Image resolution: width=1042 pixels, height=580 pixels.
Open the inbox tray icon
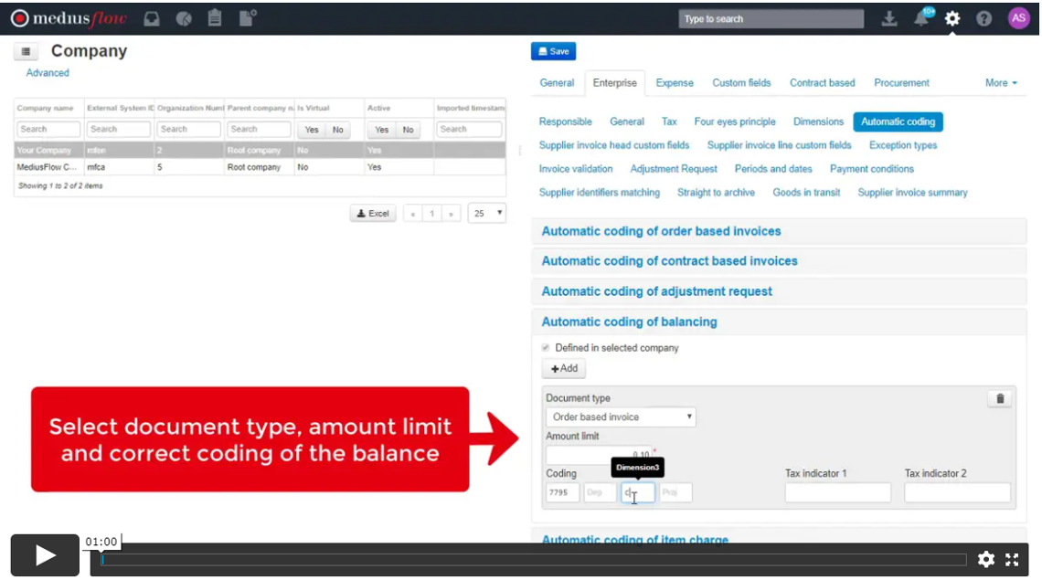coord(153,18)
